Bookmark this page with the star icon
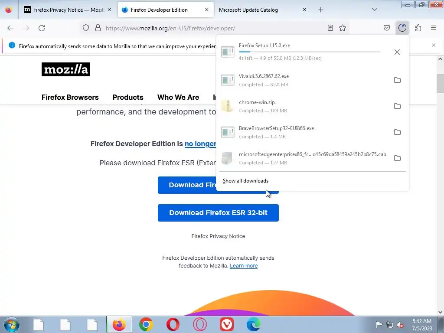The height and width of the screenshot is (333, 444). click(343, 28)
